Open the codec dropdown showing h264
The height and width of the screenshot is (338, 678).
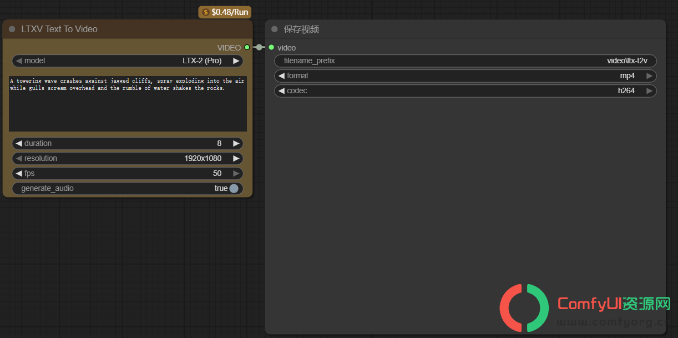tap(466, 90)
